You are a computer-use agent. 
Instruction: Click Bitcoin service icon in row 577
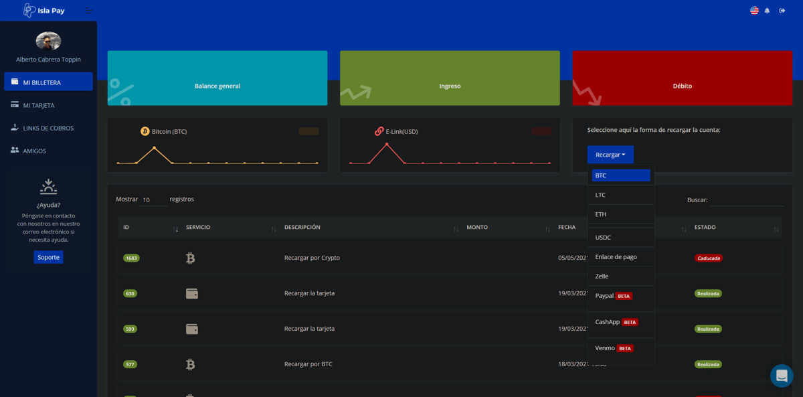click(191, 364)
